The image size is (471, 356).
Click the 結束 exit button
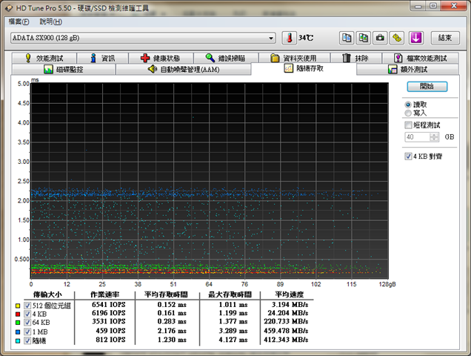tap(444, 38)
